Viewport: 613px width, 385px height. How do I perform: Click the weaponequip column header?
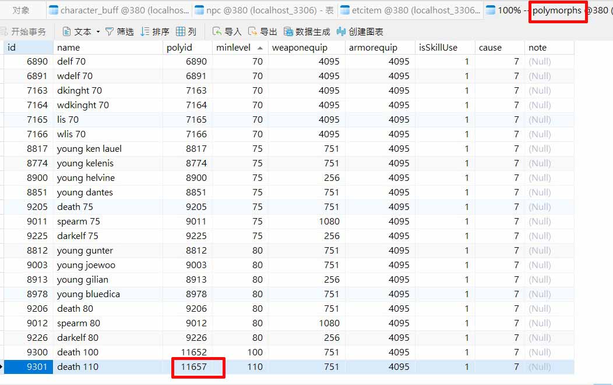click(x=306, y=48)
